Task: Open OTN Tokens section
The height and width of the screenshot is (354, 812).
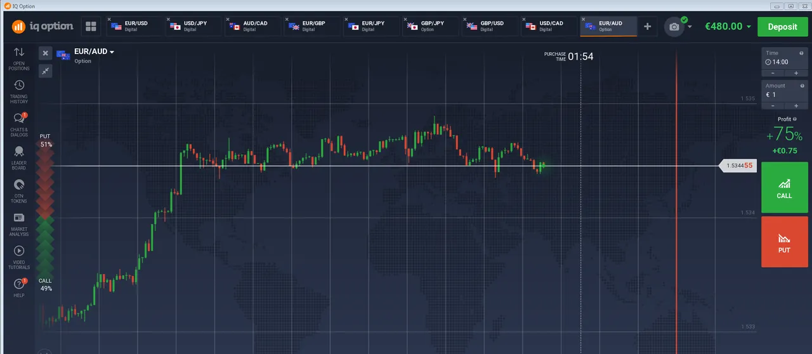Action: 19,191
